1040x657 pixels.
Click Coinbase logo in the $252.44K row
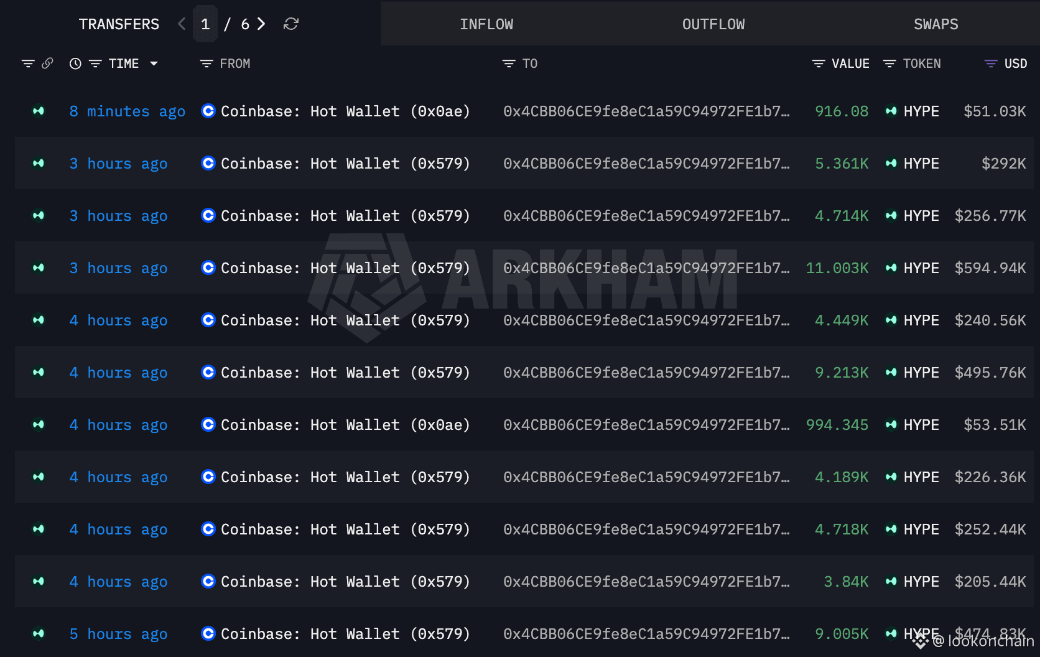click(x=208, y=529)
